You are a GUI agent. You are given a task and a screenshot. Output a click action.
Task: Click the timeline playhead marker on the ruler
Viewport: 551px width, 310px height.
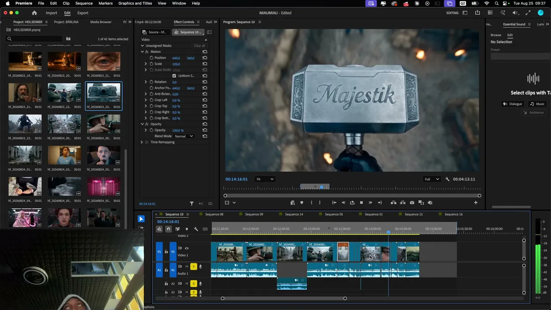tap(388, 232)
